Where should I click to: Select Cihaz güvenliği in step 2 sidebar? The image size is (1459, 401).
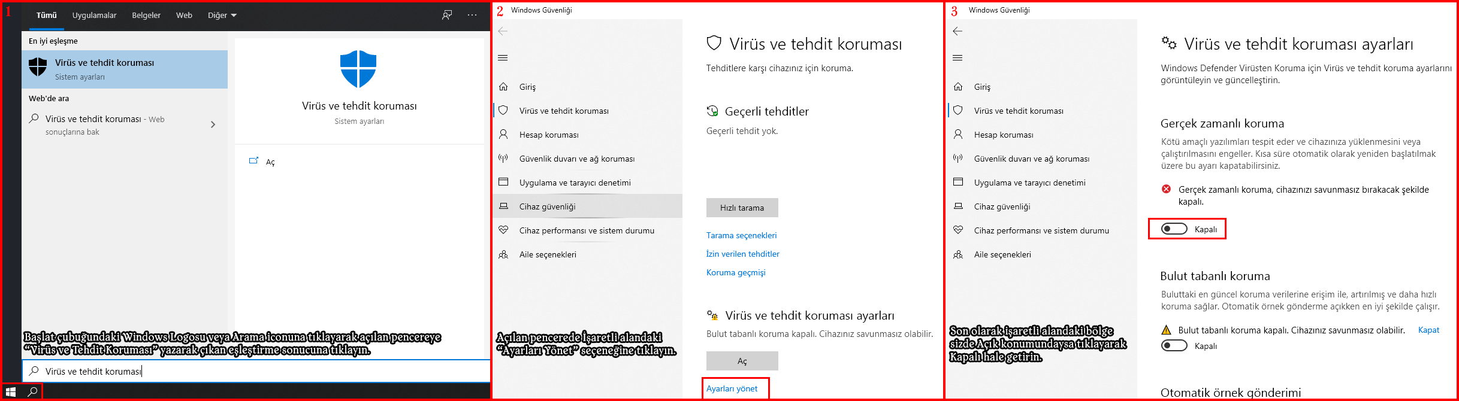(x=547, y=206)
